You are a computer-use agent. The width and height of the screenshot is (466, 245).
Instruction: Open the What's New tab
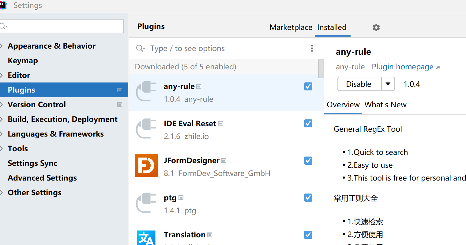pos(385,104)
